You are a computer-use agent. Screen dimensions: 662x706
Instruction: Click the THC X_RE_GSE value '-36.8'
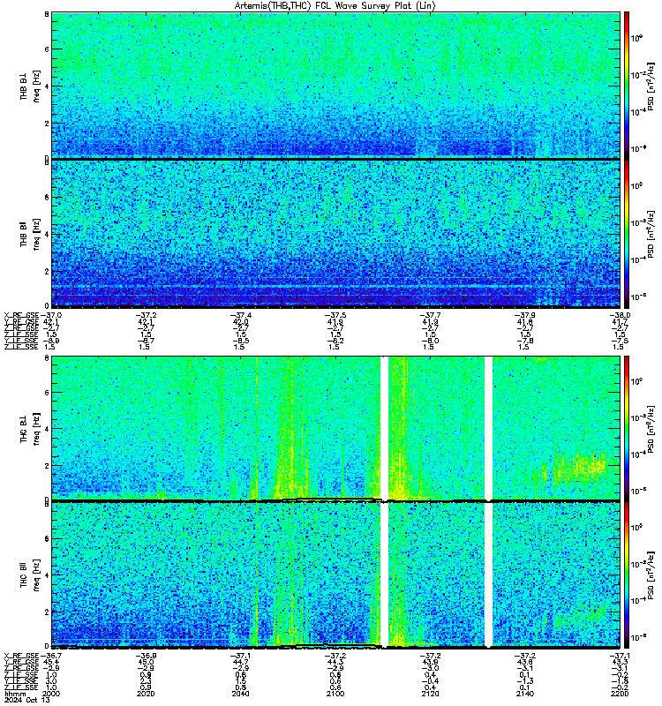pyautogui.click(x=146, y=656)
